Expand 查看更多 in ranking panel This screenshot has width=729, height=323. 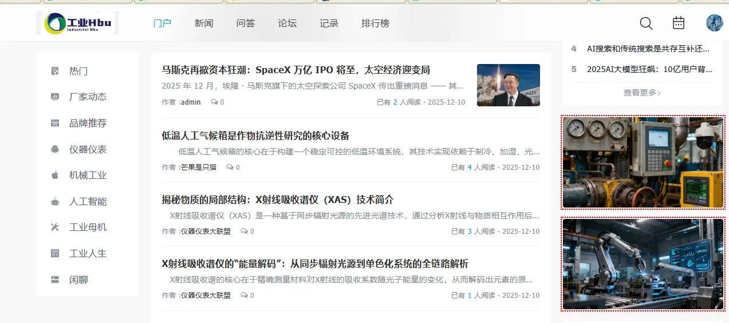(x=642, y=93)
